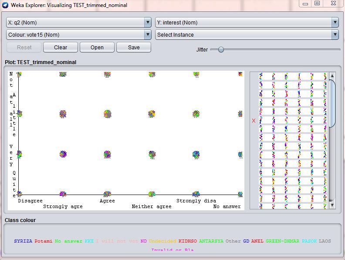
Task: Select the green No answer class colour label
Action: pos(68,241)
